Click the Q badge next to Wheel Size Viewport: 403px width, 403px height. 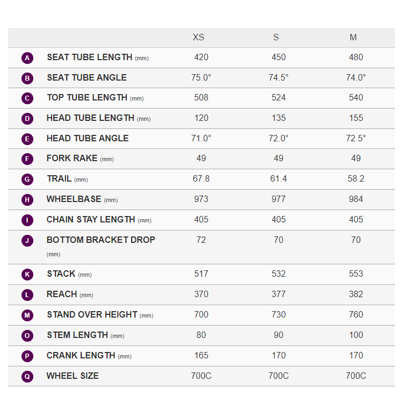(27, 377)
